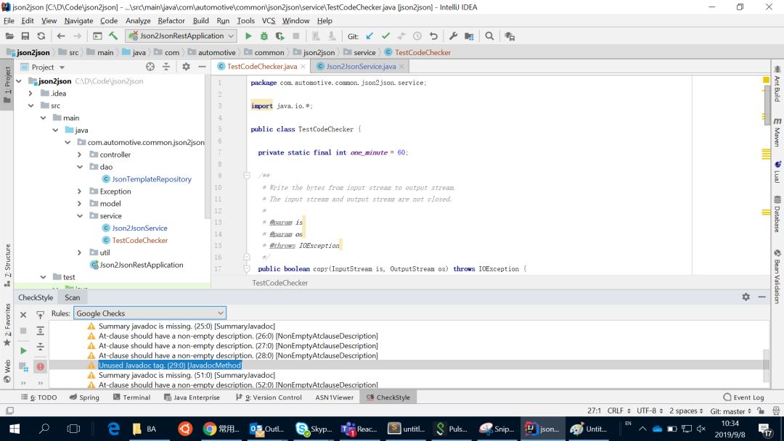Open the Json2JsonRestApplication run configuration dropdown

[x=181, y=36]
